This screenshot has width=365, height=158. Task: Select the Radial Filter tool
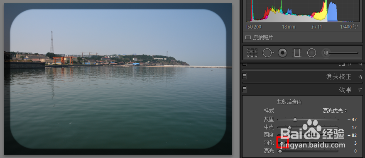pyautogui.click(x=311, y=53)
